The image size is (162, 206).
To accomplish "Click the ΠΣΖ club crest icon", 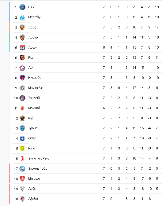I will 22,7.
